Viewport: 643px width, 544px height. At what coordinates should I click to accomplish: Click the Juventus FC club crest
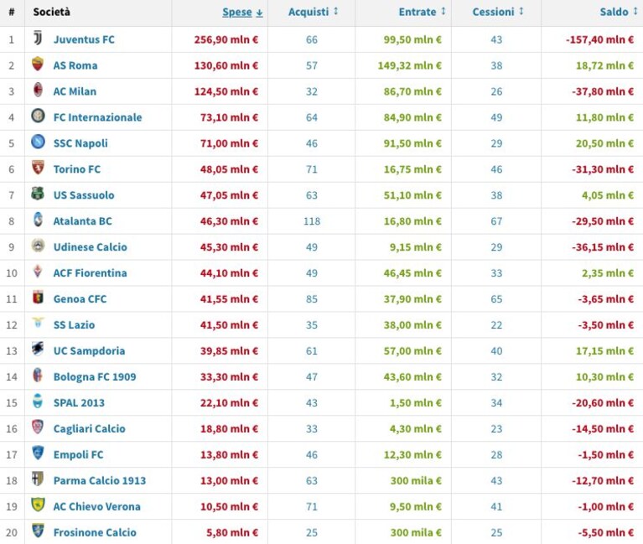38,38
